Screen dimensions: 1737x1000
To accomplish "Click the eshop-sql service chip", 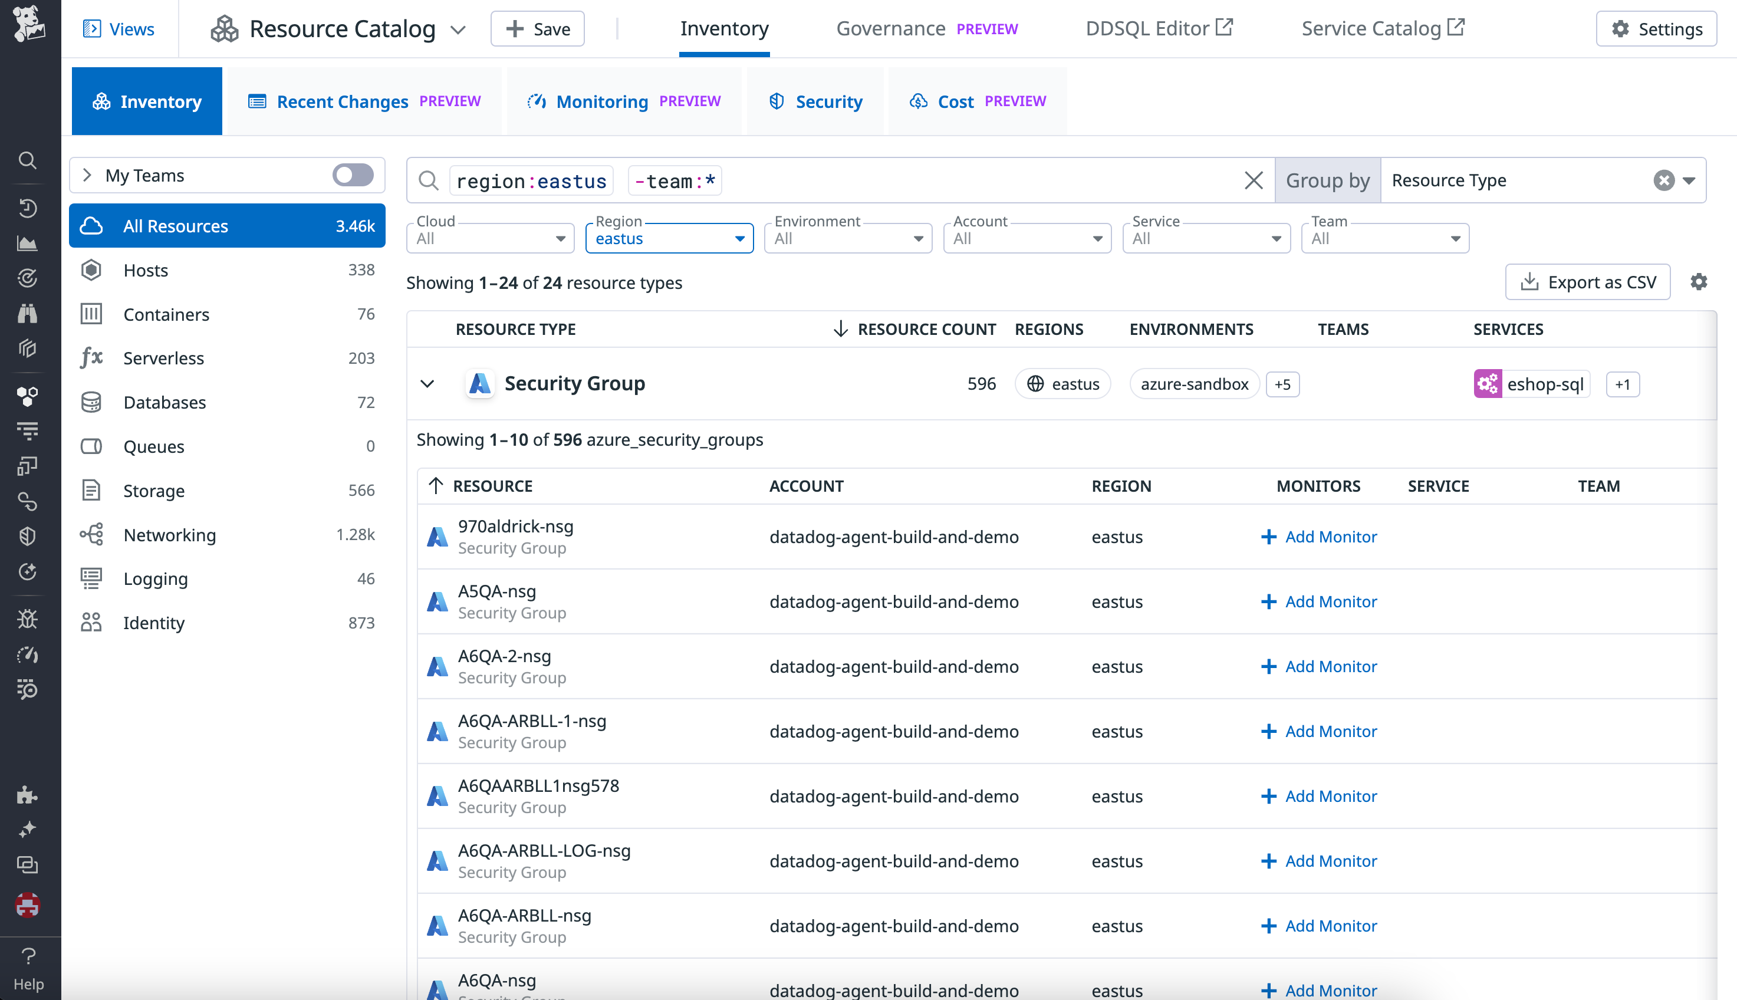I will [1531, 384].
